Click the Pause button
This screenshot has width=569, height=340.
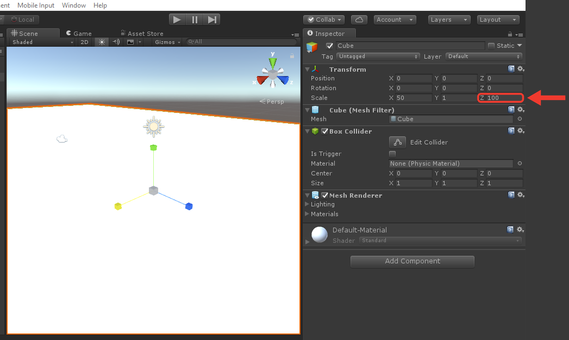tap(195, 20)
